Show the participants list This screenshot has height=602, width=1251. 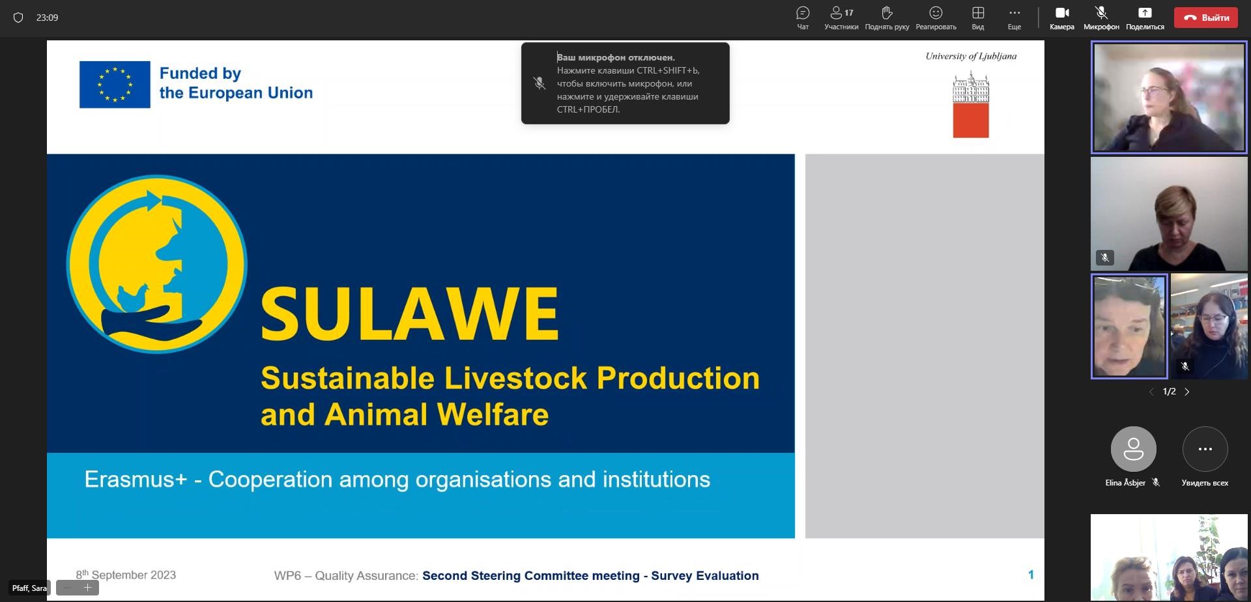tap(841, 18)
